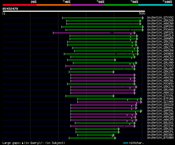Click the UniRef100_A8KCQ1 label
Image resolution: width=175 pixels, height=145 pixels.
click(160, 45)
